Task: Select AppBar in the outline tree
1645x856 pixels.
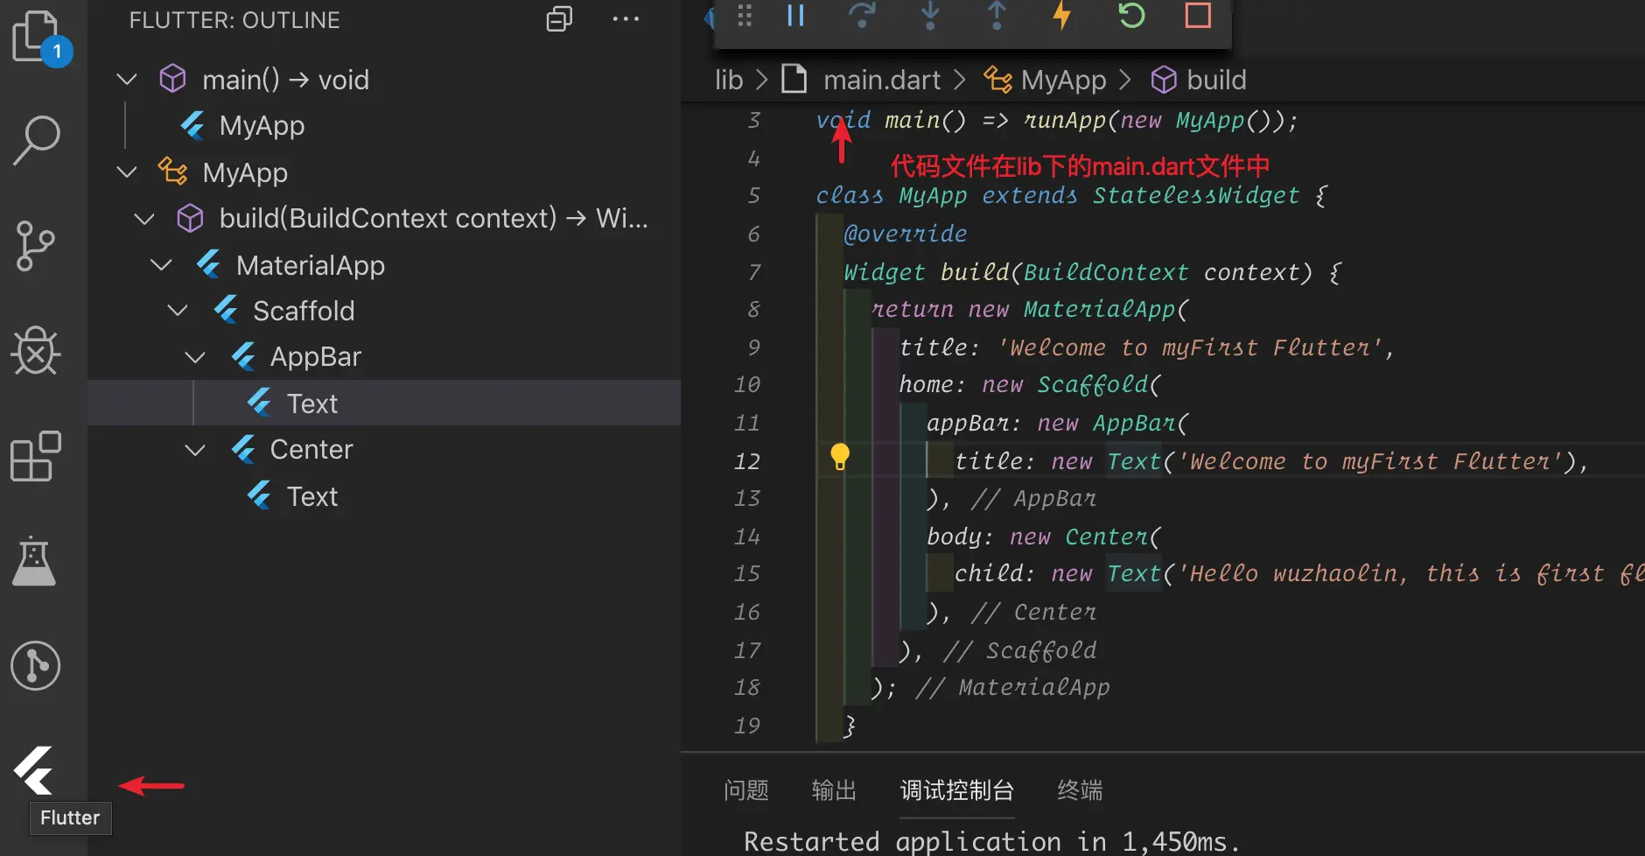Action: [384, 357]
